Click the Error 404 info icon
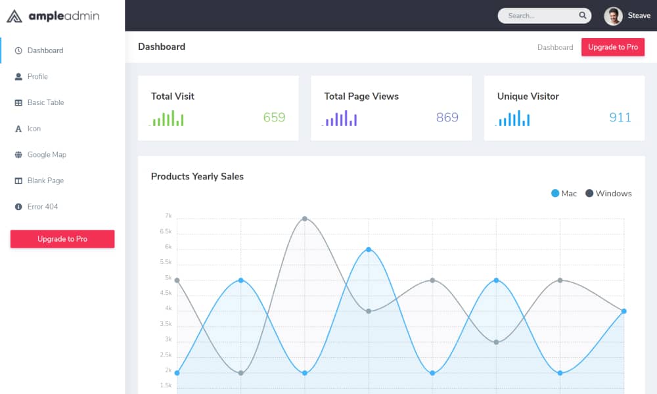The height and width of the screenshot is (394, 657). tap(18, 207)
